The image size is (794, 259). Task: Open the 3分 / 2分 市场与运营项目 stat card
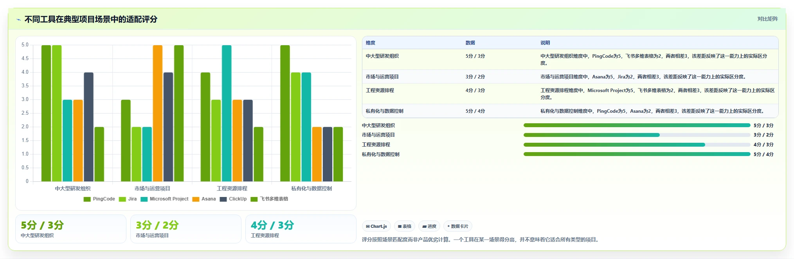click(x=186, y=229)
